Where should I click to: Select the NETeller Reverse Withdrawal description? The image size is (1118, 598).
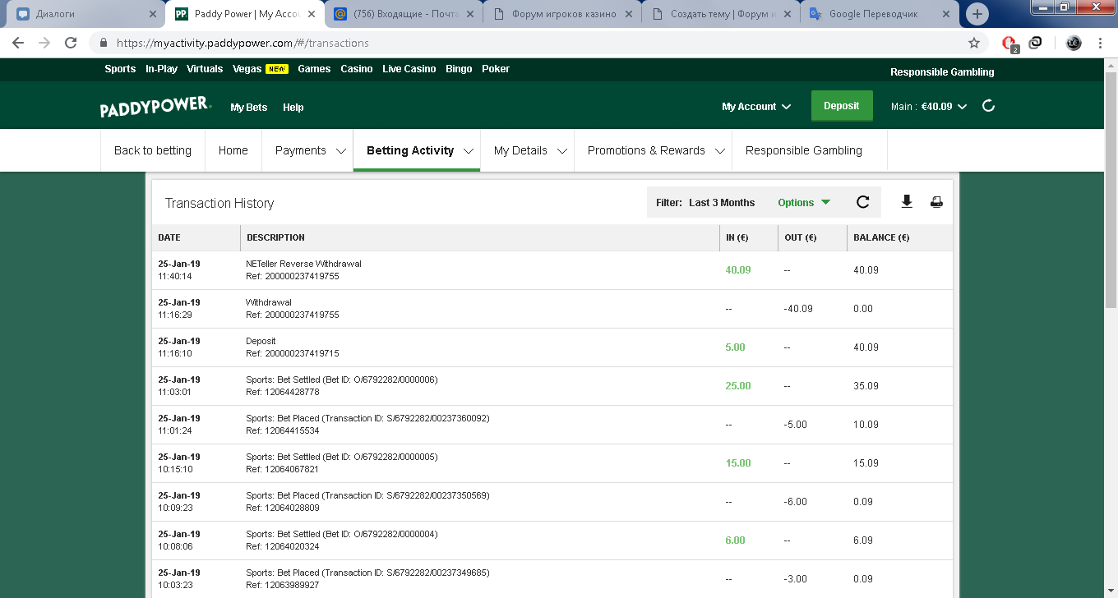[x=303, y=264]
